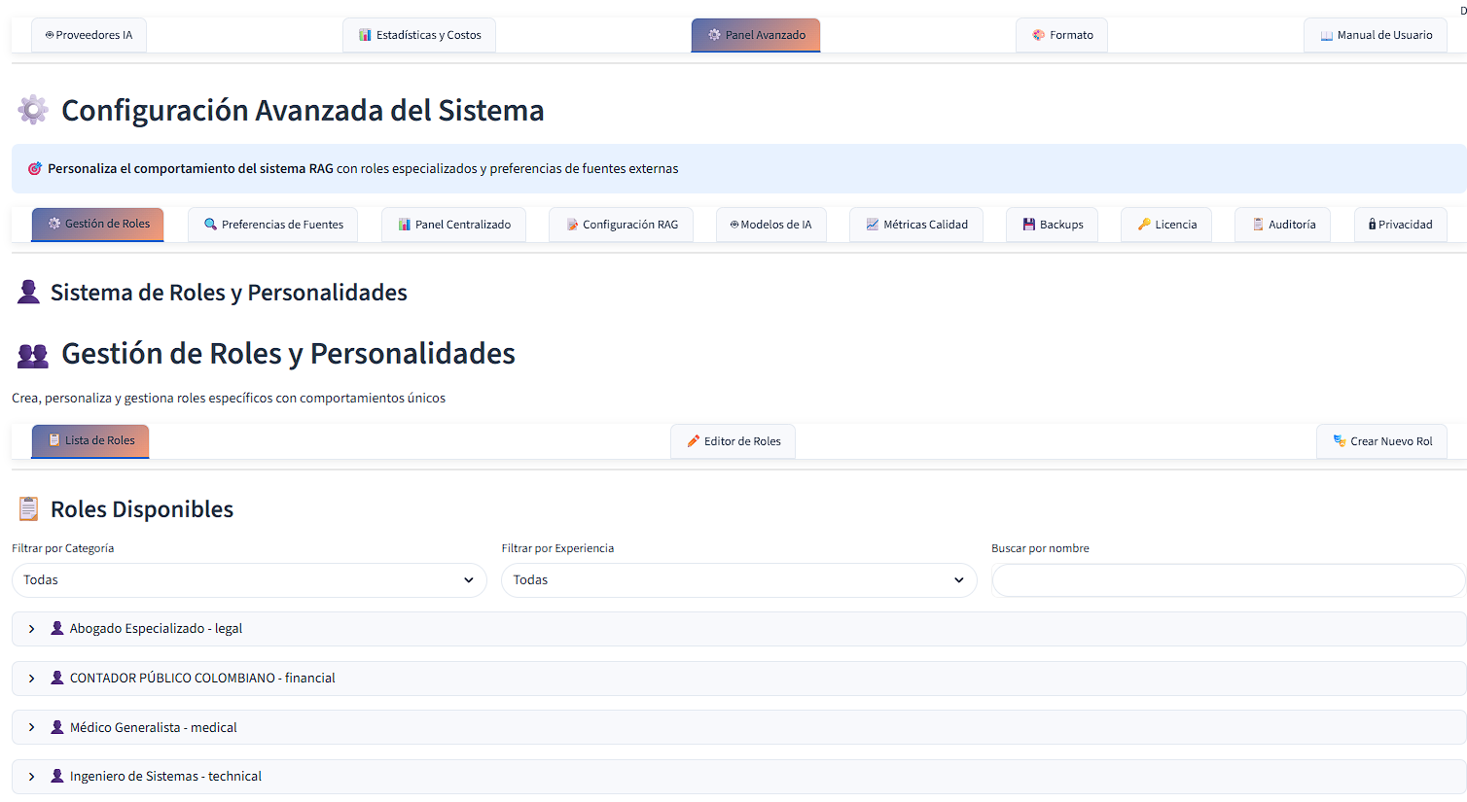This screenshot has height=802, width=1467.
Task: Switch to the Preferencias de Fuentes tab
Action: (x=272, y=224)
